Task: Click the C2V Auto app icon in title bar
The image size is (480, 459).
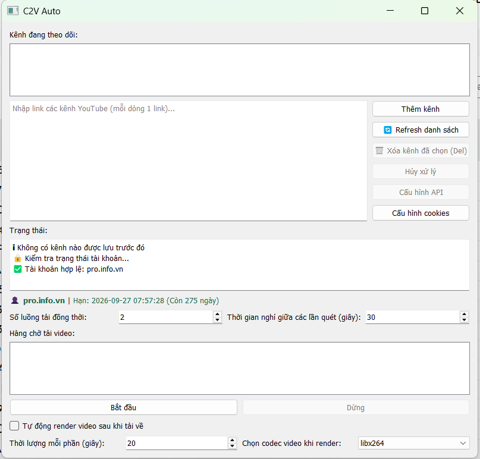Action: tap(12, 11)
